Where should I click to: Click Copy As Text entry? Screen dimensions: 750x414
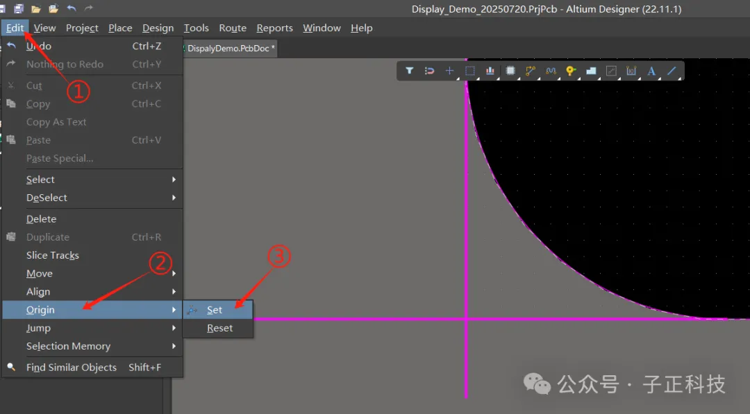pyautogui.click(x=92, y=122)
